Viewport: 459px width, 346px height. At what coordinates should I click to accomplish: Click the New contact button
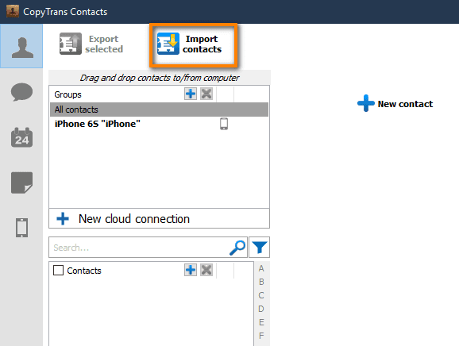click(x=395, y=103)
